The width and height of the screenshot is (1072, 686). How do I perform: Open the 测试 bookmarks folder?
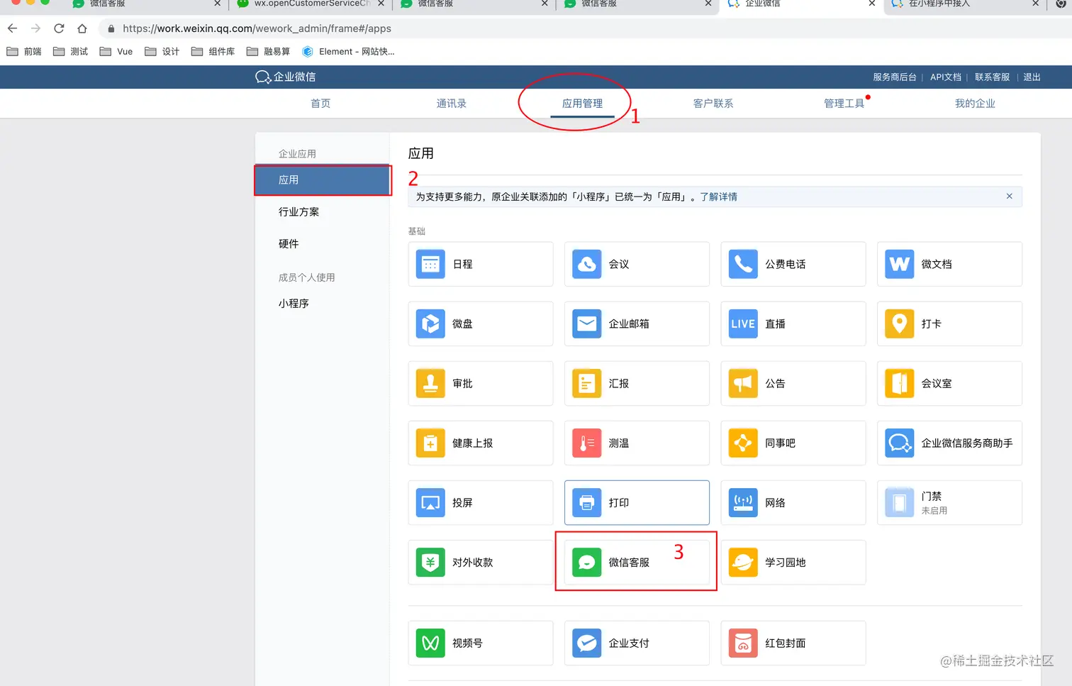tap(71, 52)
